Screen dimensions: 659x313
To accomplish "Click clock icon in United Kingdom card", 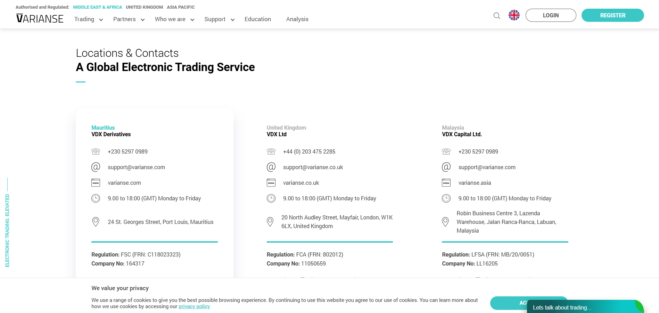I will 271,198.
